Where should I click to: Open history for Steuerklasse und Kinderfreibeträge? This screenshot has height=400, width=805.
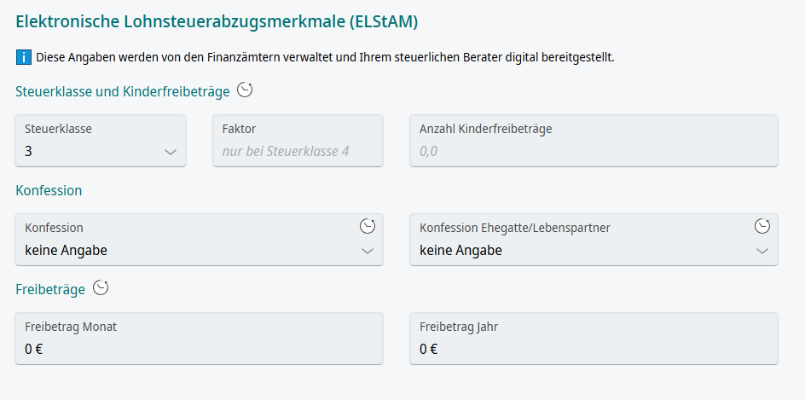pos(245,90)
